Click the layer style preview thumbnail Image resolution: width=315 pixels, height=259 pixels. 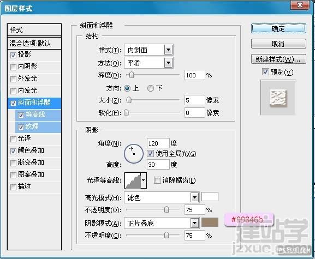tap(278, 97)
